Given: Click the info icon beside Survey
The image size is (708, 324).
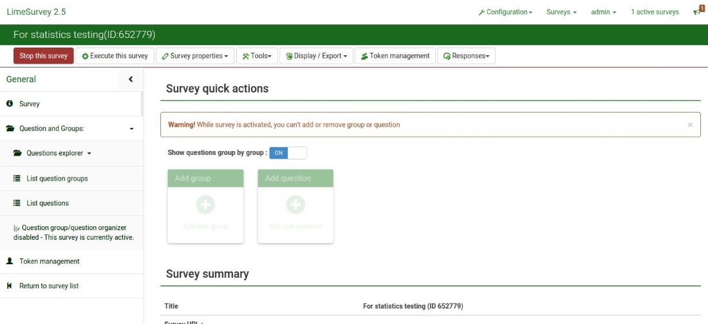Looking at the screenshot, I should 10,104.
